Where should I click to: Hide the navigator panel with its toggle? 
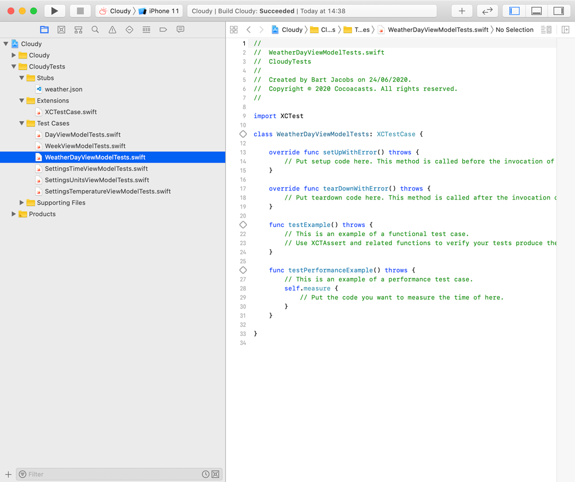[x=514, y=11]
